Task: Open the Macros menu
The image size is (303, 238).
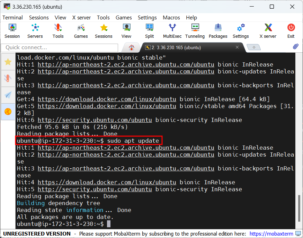Action: click(171, 18)
